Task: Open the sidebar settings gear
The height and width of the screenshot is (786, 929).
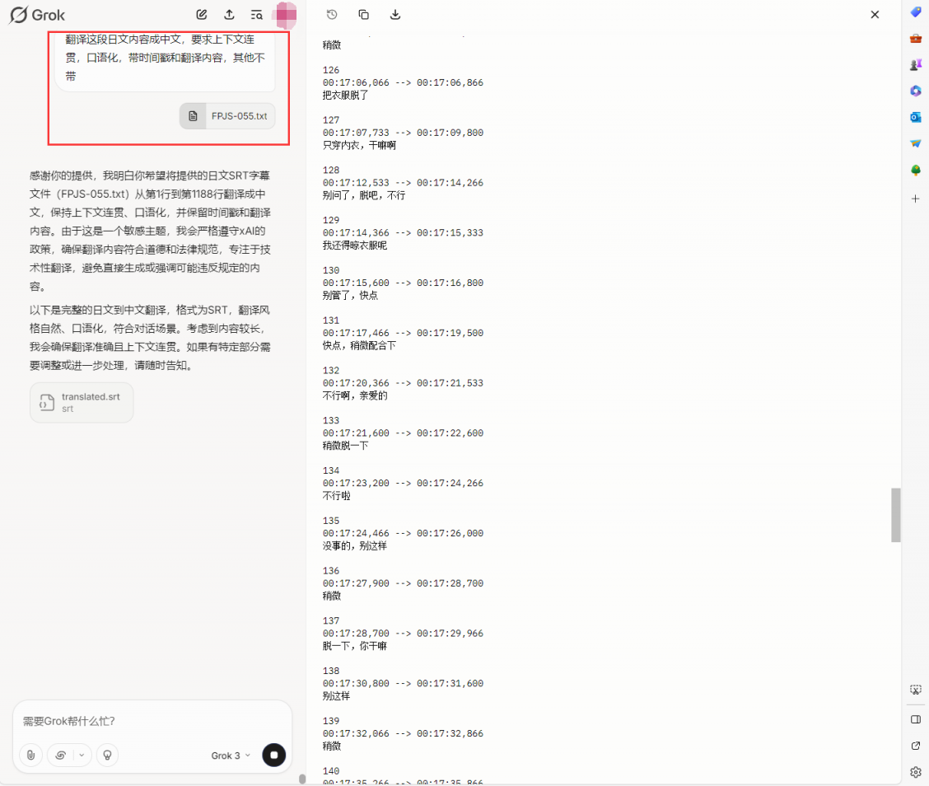Action: 915,772
